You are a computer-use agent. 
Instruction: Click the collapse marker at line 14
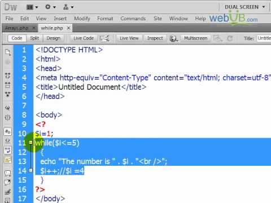[30, 170]
